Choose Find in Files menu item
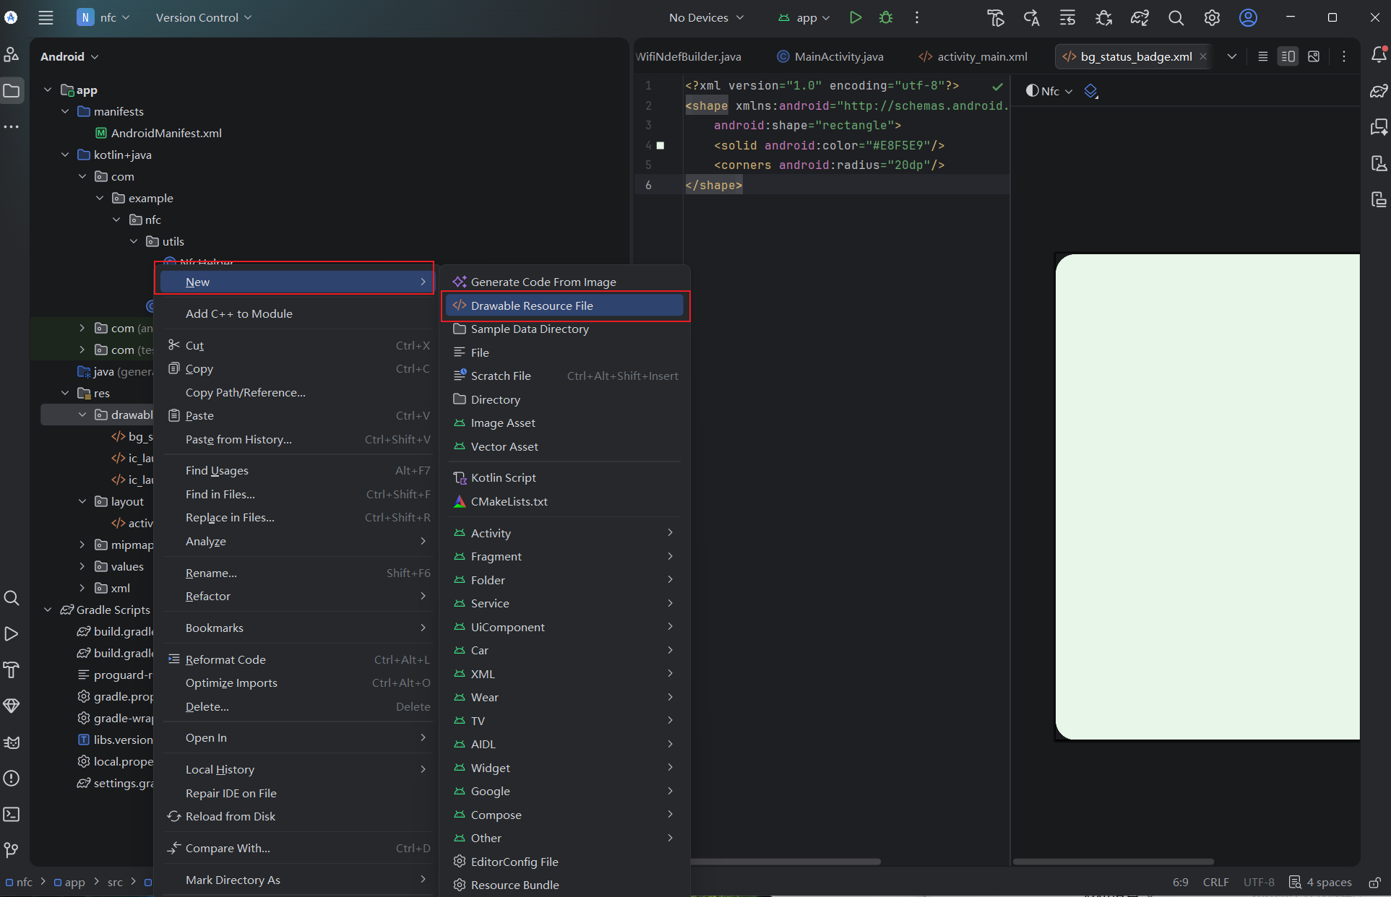Image resolution: width=1391 pixels, height=897 pixels. tap(298, 494)
